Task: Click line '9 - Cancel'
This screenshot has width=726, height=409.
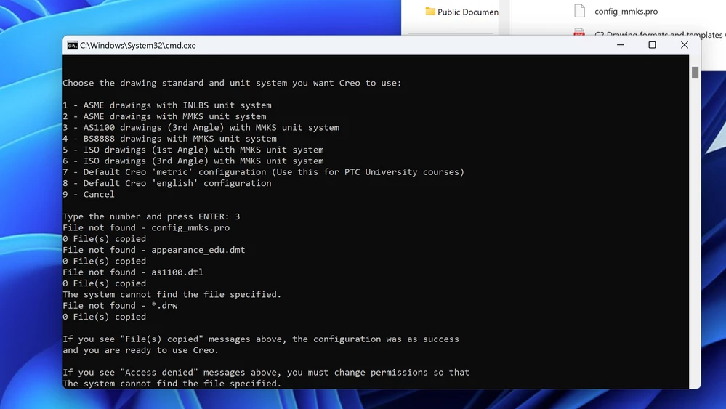Action: coord(89,194)
